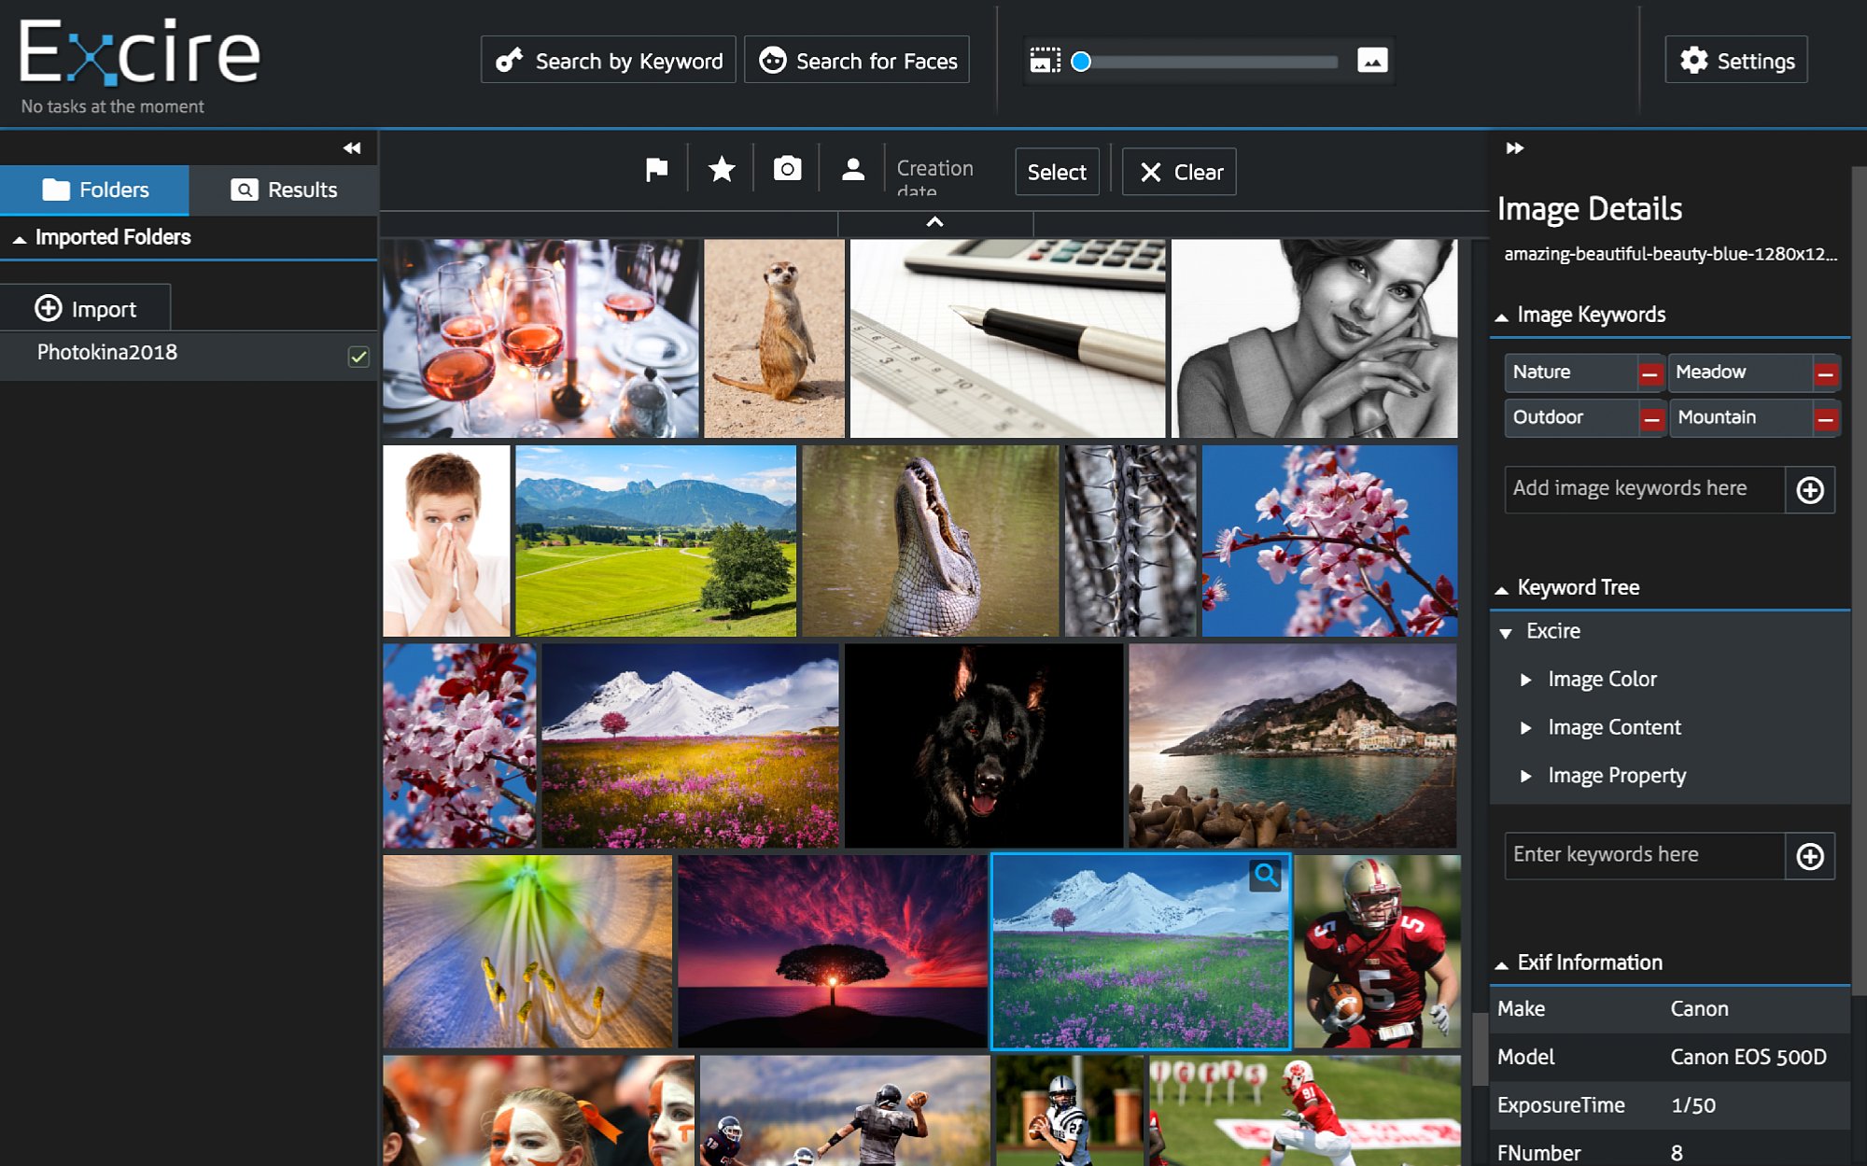Screen dimensions: 1867x1166
Task: Collapse left panel with double-arrow icon
Action: click(x=352, y=148)
